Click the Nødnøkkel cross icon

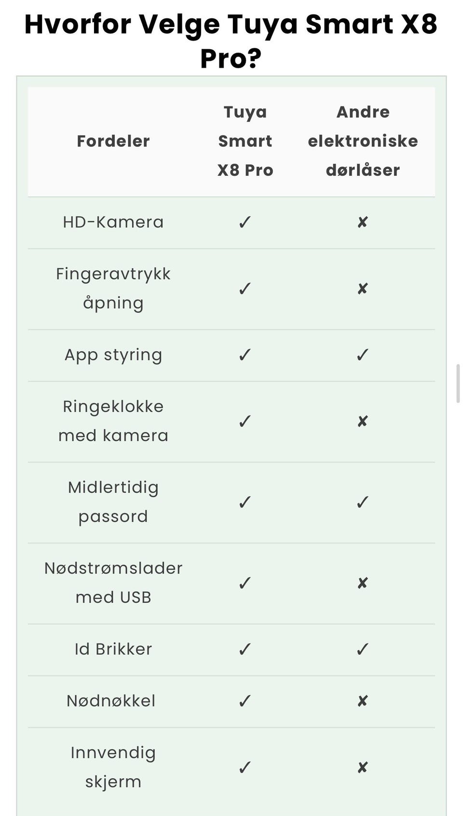click(x=363, y=701)
